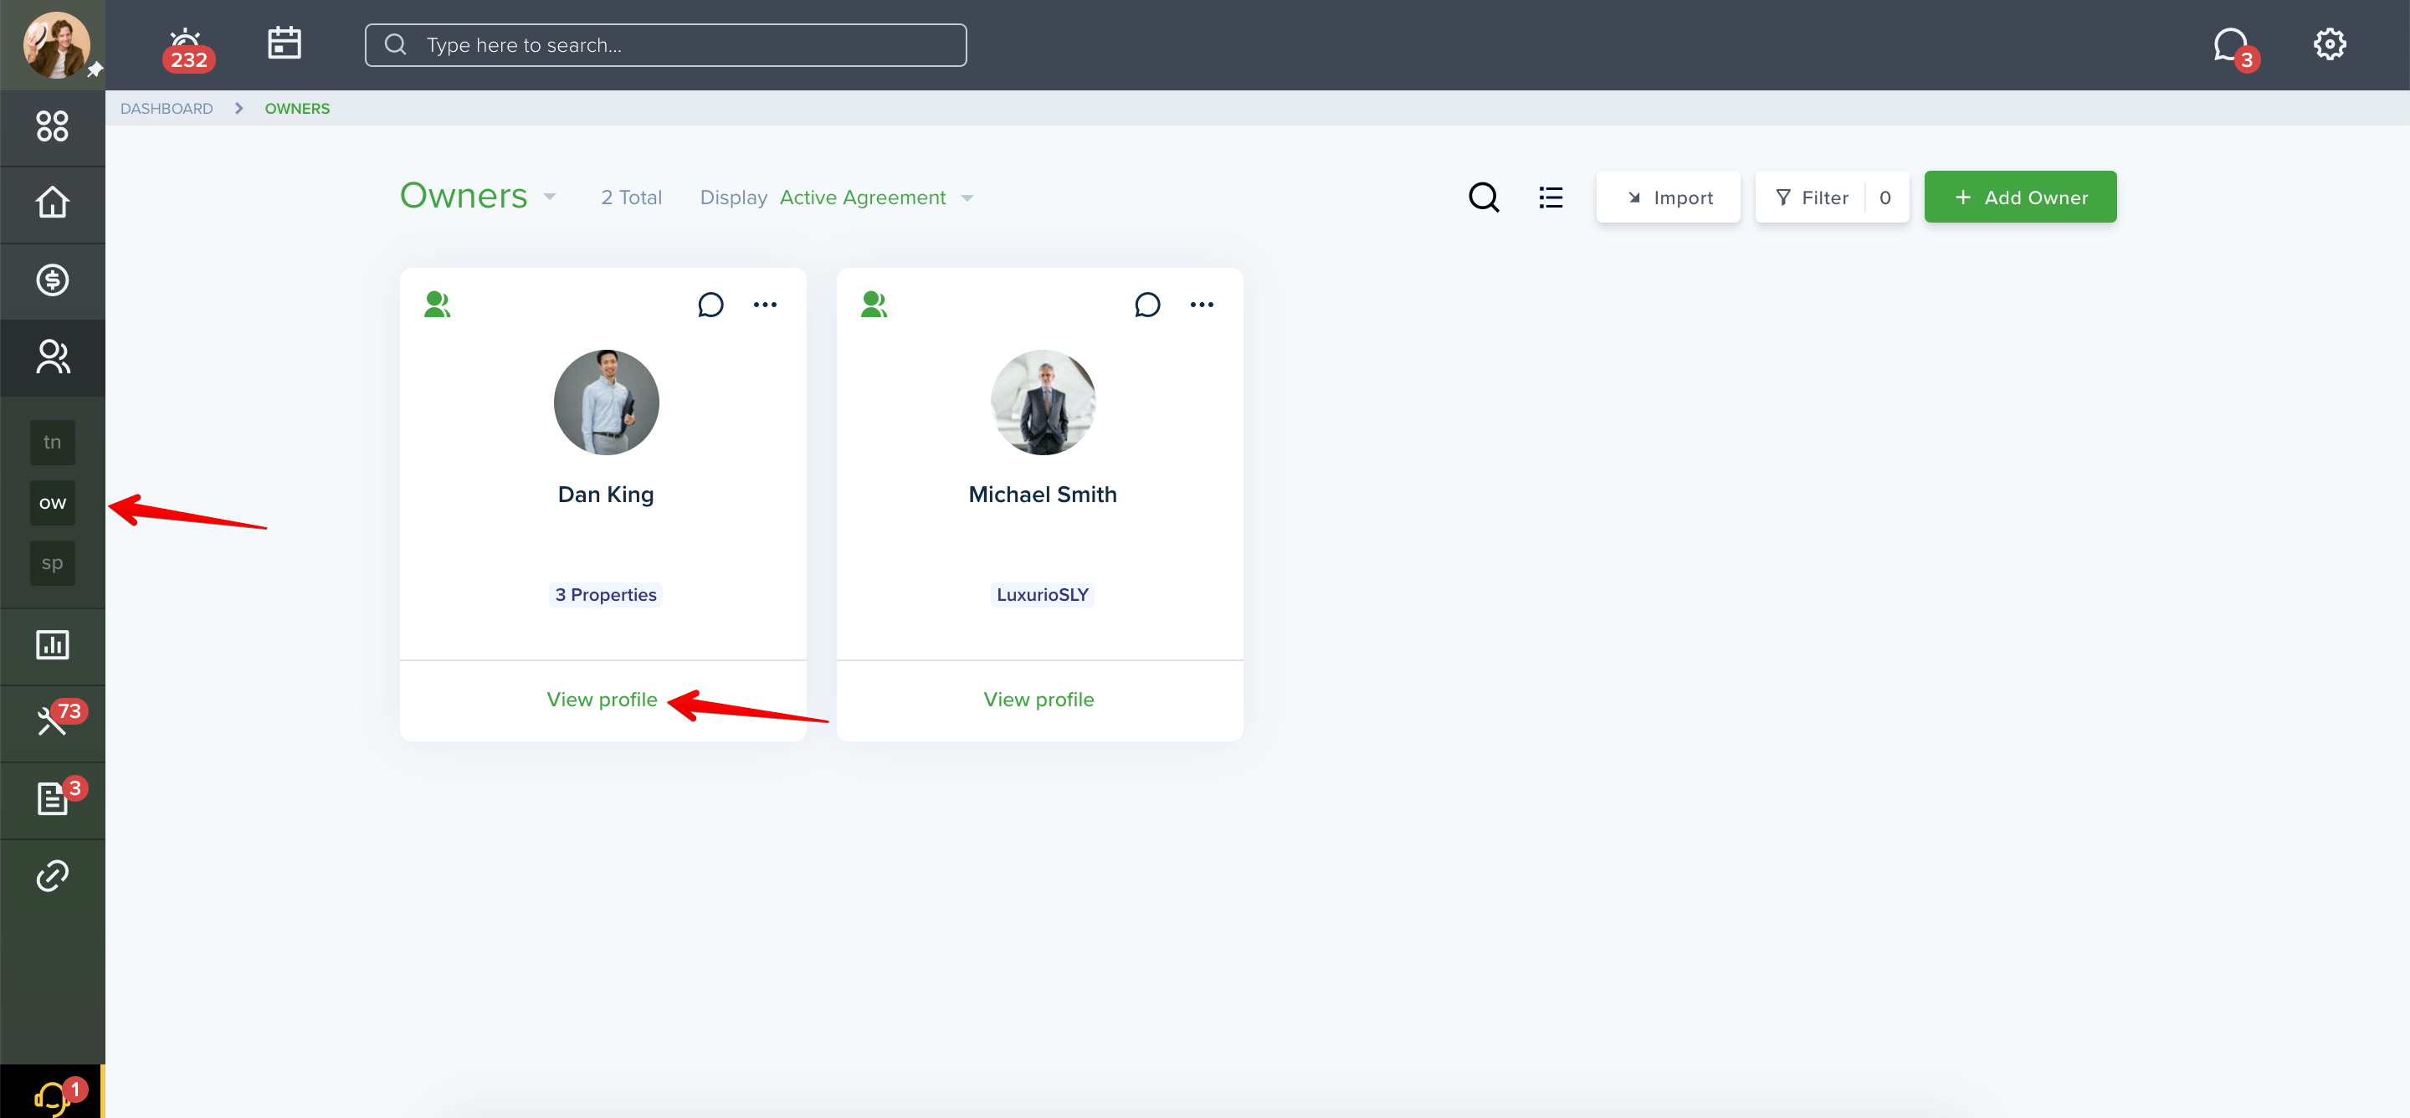
Task: Click owner type icon on Michael Smith card
Action: click(x=874, y=305)
